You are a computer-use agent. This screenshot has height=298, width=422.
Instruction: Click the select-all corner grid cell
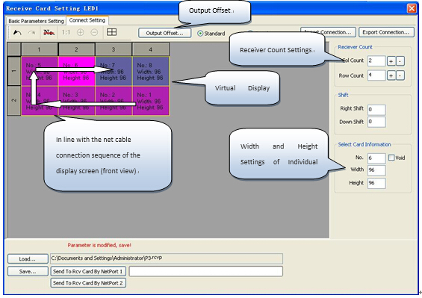[x=14, y=49]
